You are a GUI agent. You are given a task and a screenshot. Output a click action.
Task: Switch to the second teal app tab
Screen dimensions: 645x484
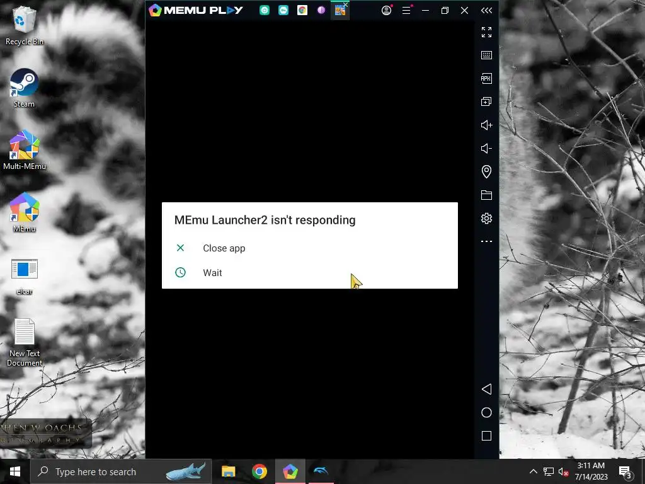point(283,10)
